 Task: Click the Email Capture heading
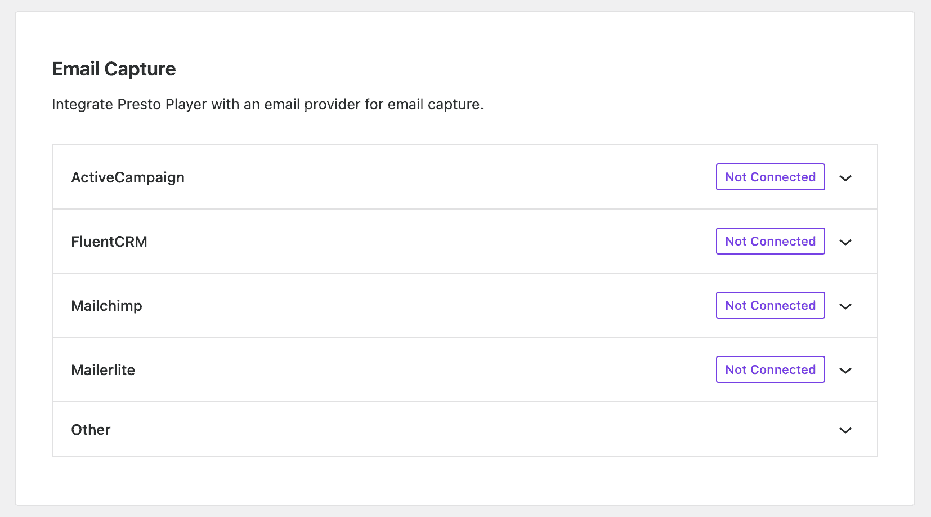(x=113, y=69)
